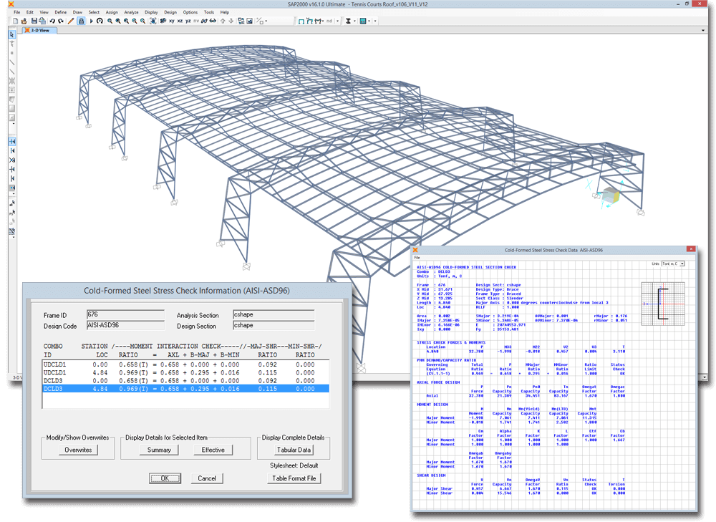Click OK in stress check dialog
The image size is (716, 522).
coord(165,478)
